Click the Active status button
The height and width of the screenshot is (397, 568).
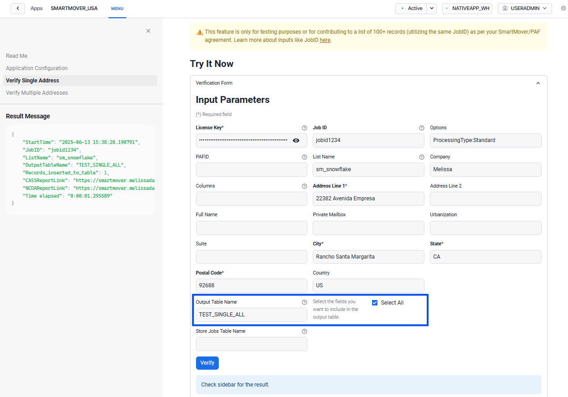[x=411, y=8]
